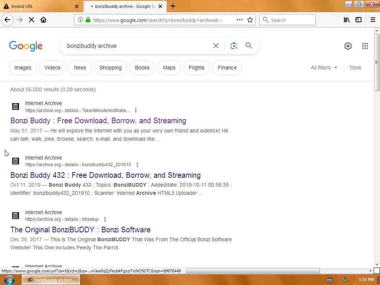380x285 pixels.
Task: Click the Google logo
Action: [26, 46]
